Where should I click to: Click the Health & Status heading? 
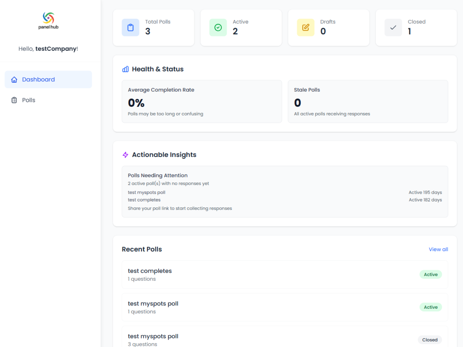click(x=158, y=69)
